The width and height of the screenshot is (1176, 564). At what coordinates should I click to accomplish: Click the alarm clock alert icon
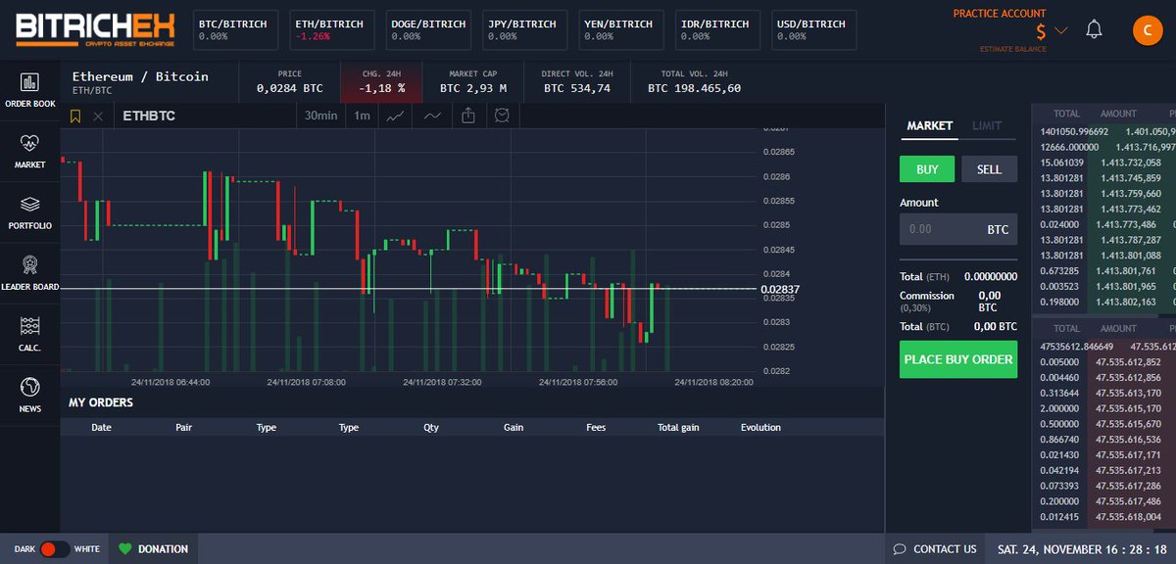coord(502,116)
